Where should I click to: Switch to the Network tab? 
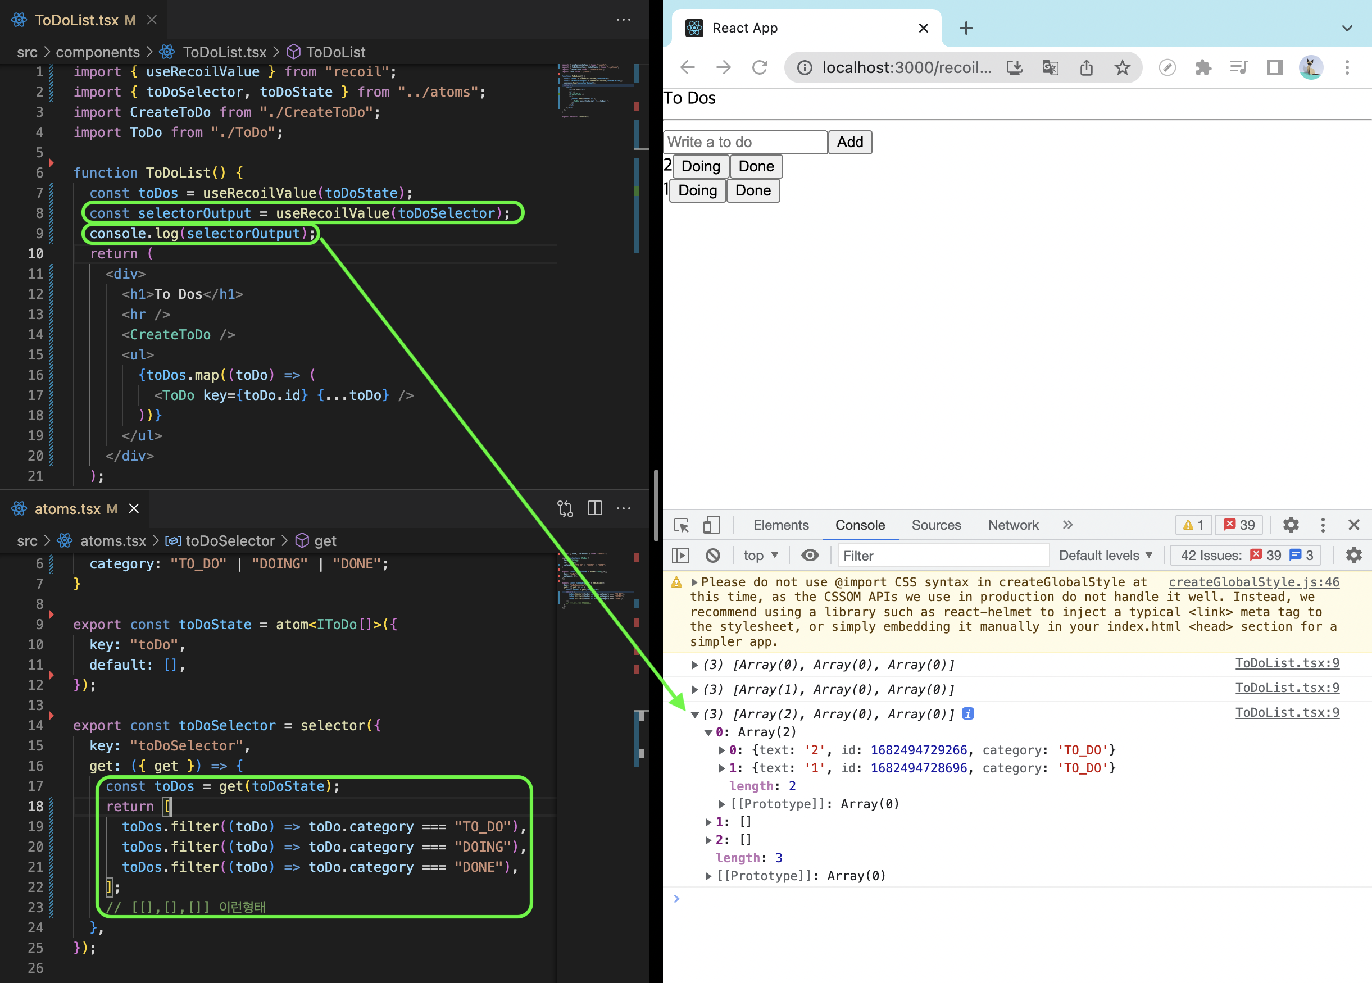click(1012, 525)
